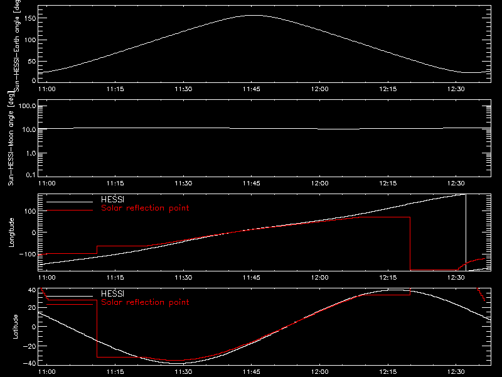Select 11:15 under the Earth angle plot

(115, 89)
